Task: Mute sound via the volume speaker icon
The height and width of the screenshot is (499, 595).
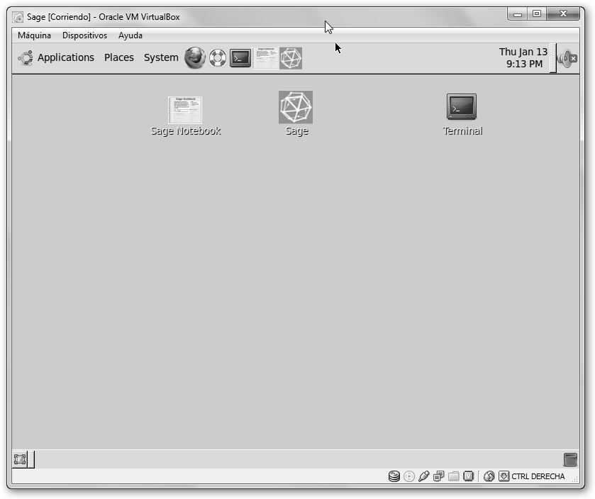Action: click(567, 58)
